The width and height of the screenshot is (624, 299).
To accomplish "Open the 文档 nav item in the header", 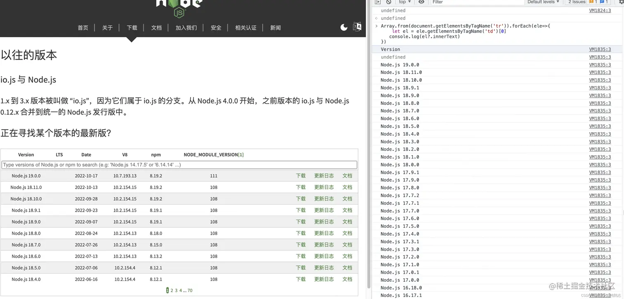I will [156, 28].
